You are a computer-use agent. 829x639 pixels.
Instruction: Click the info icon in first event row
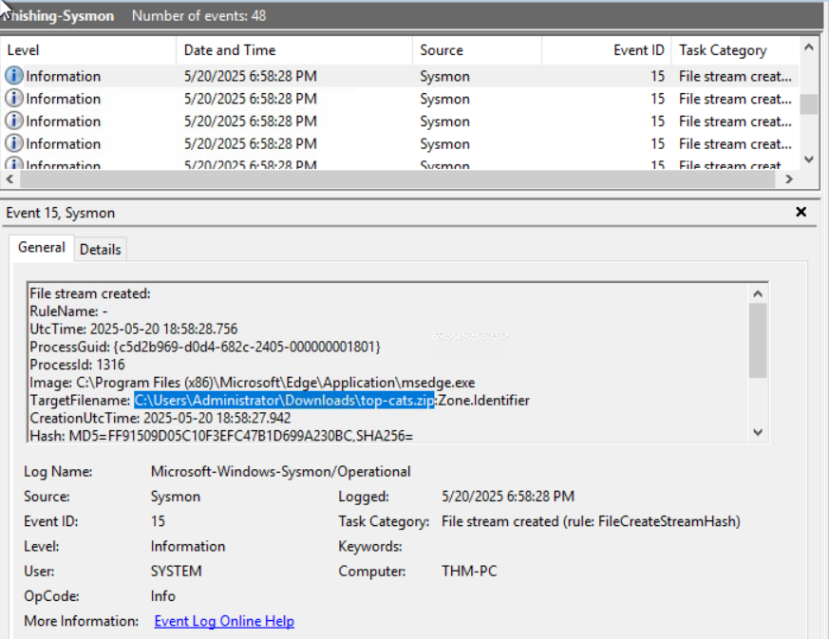14,76
